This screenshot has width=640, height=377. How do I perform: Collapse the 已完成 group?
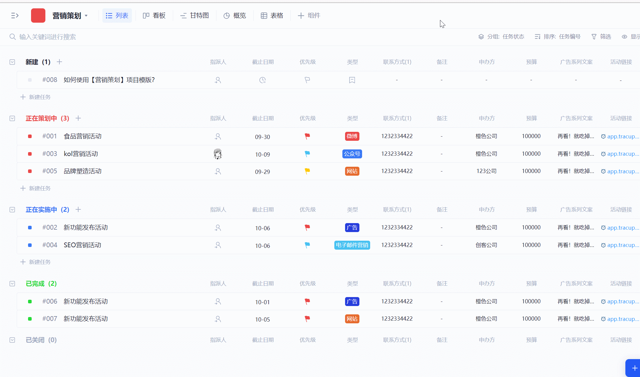[x=12, y=284]
